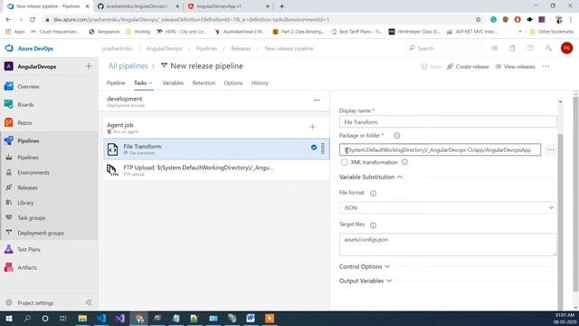The image size is (579, 326).
Task: Open the user settings icon in the header
Action: [548, 48]
